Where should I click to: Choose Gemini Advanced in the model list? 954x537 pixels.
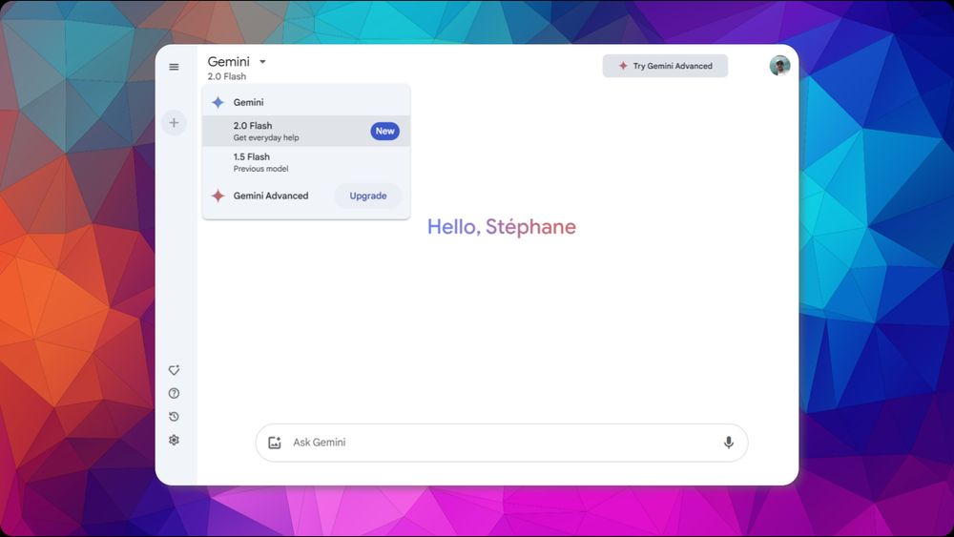271,196
